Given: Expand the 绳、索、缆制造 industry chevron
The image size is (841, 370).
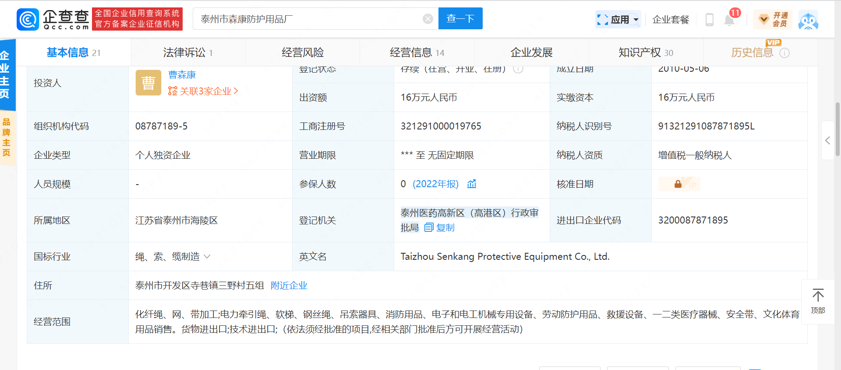Looking at the screenshot, I should [x=207, y=257].
